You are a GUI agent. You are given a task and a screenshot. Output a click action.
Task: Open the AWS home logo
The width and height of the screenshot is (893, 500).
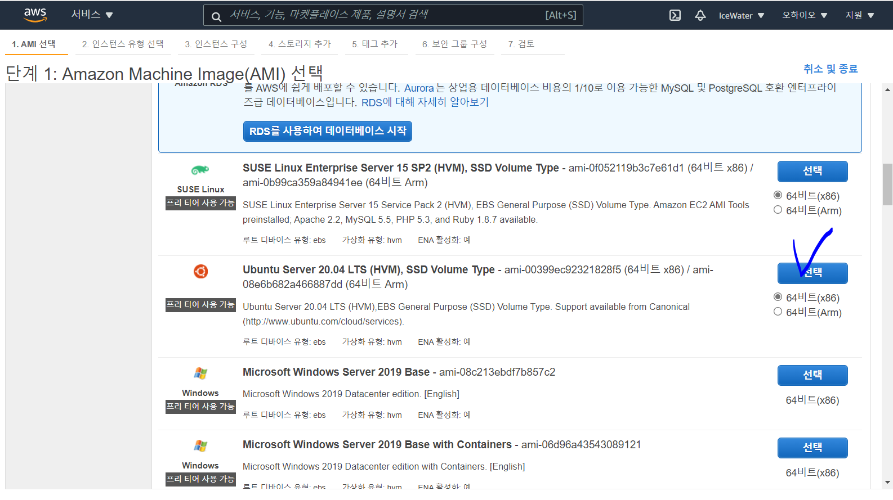point(35,15)
